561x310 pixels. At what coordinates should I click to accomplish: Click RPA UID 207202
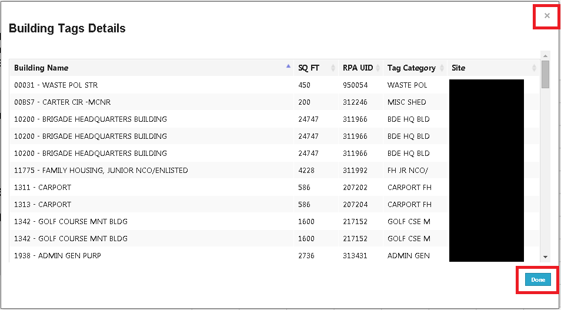coord(355,187)
